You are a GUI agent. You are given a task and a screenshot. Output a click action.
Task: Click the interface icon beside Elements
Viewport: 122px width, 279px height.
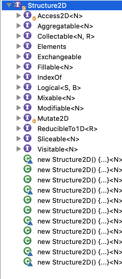(x=27, y=46)
